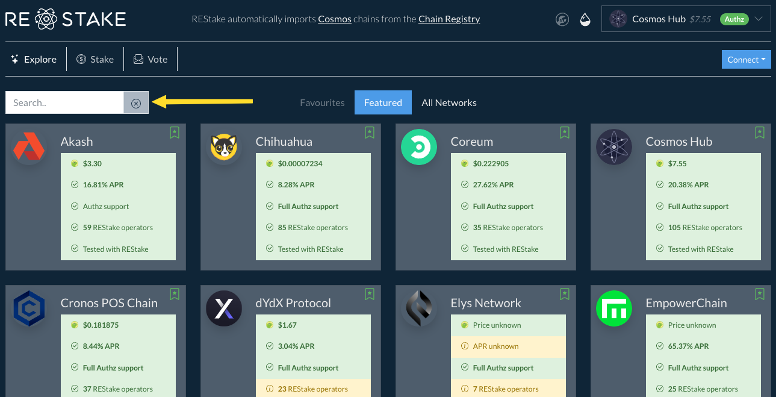Open the Chihuahua network title
This screenshot has height=397, width=776.
point(285,142)
